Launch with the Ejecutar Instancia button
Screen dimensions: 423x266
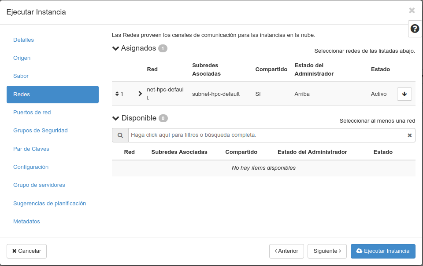pyautogui.click(x=383, y=251)
